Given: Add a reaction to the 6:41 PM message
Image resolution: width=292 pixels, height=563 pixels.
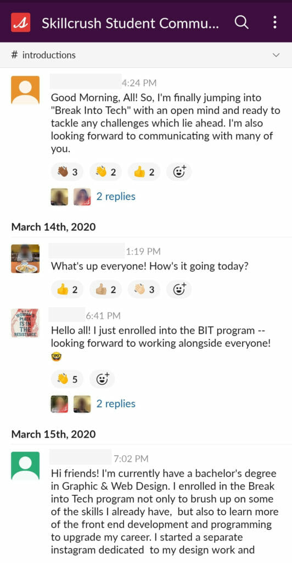Looking at the screenshot, I should [103, 379].
